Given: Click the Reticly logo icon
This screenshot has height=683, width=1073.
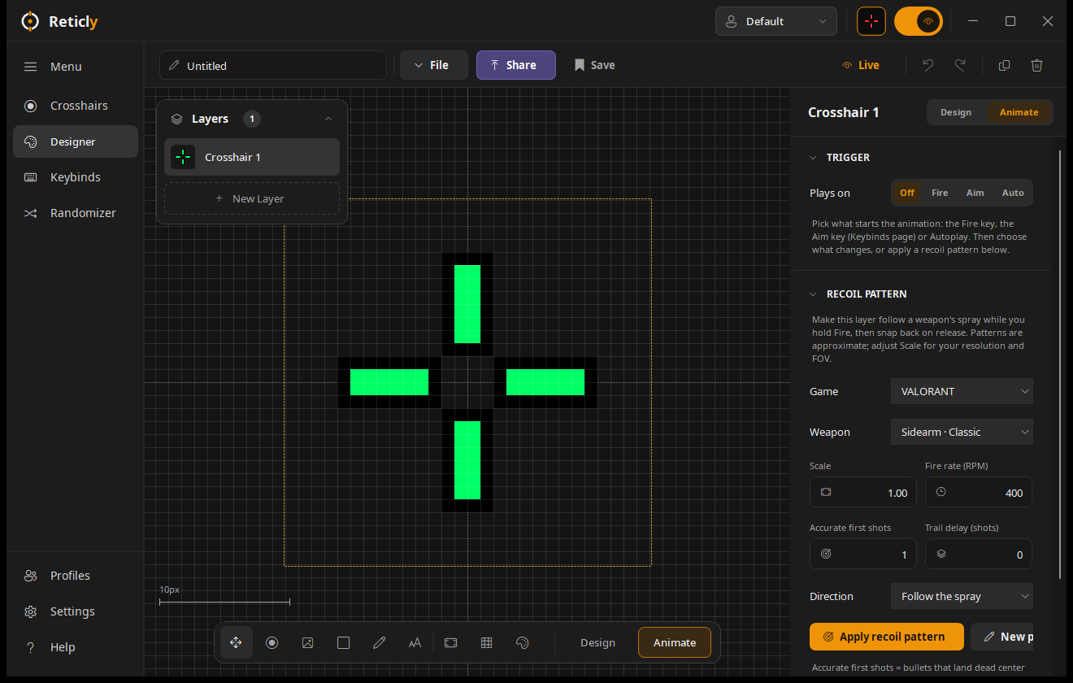Looking at the screenshot, I should pyautogui.click(x=30, y=21).
